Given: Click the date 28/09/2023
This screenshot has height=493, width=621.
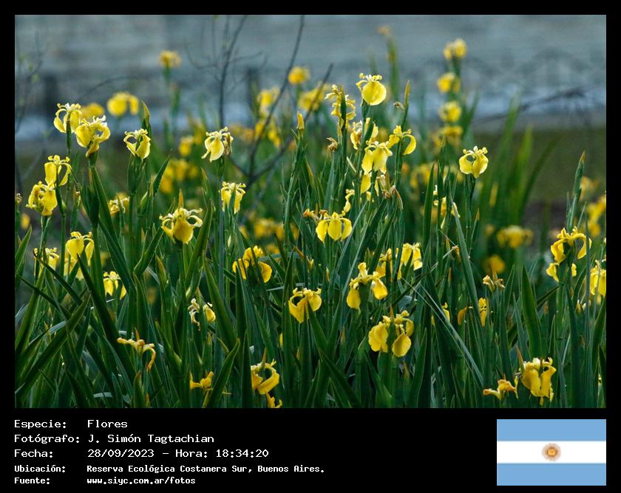Looking at the screenshot, I should click(120, 453).
